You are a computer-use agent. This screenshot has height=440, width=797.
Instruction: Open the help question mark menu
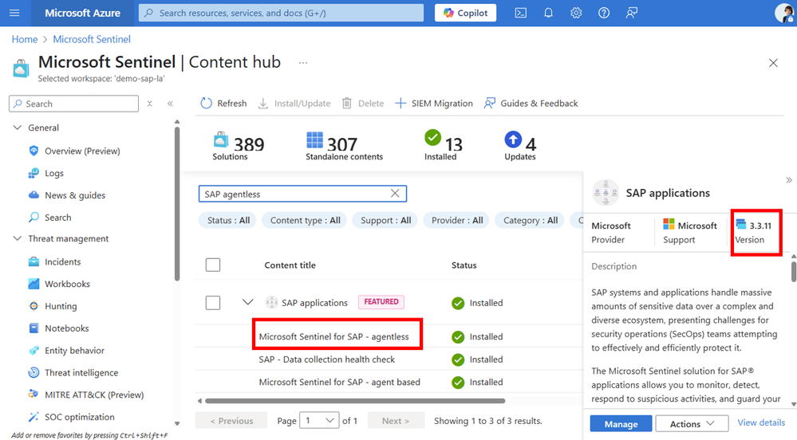[x=603, y=13]
